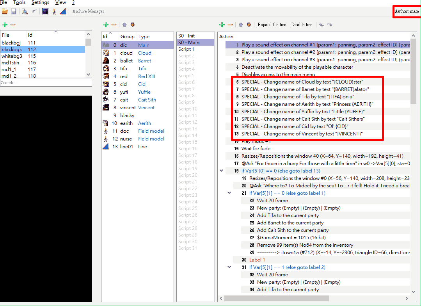Click the open folder toolbar icon
The height and width of the screenshot is (306, 421).
click(5, 11)
